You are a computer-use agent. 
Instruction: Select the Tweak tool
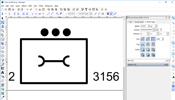(2, 27)
